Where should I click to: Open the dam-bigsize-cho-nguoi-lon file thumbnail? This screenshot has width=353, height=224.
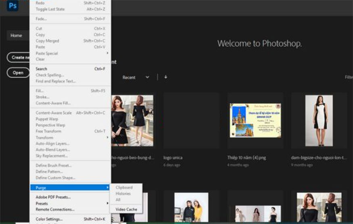tap(319, 120)
